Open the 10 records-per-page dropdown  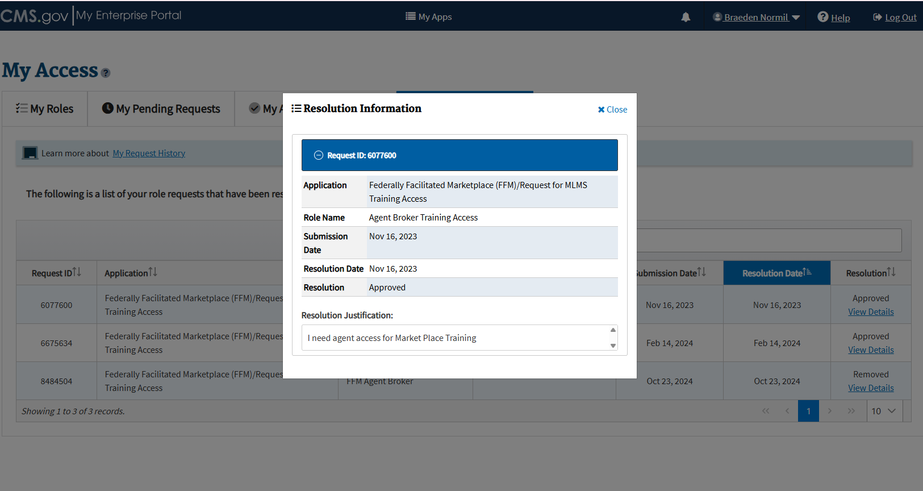tap(884, 411)
